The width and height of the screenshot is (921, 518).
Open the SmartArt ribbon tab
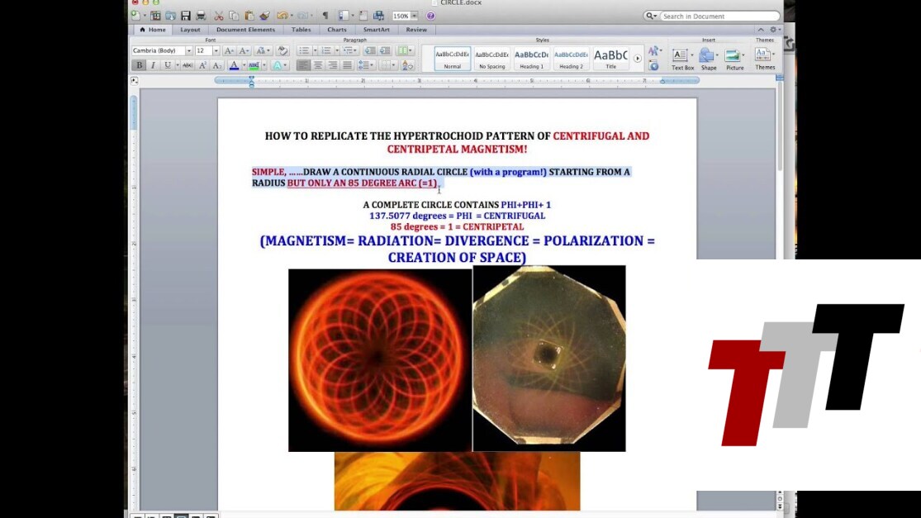376,30
